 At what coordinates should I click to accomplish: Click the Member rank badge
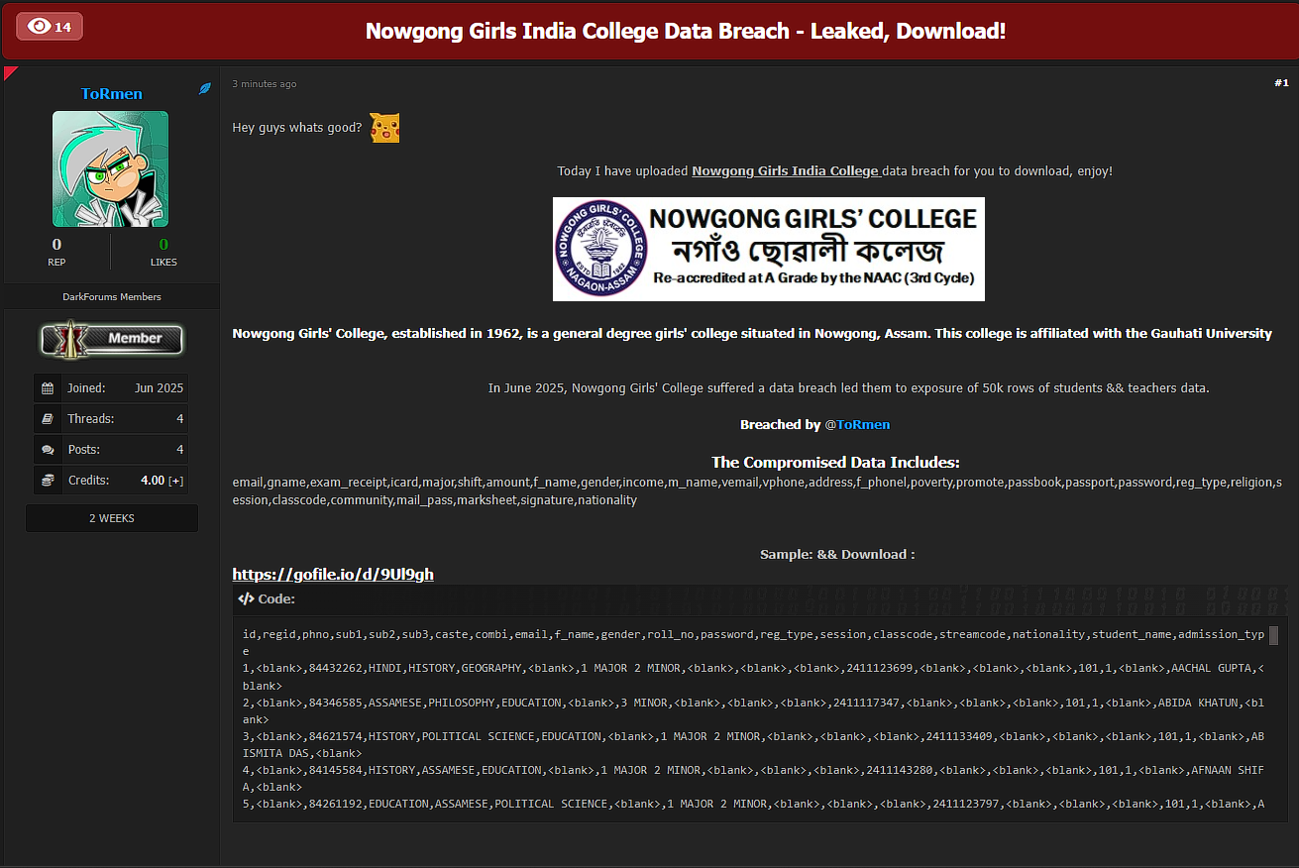pos(111,339)
